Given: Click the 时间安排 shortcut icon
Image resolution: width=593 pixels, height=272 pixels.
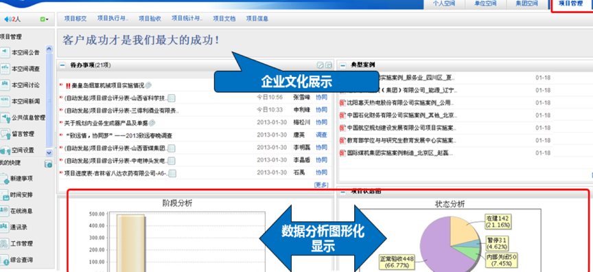Looking at the screenshot, I should pos(4,195).
